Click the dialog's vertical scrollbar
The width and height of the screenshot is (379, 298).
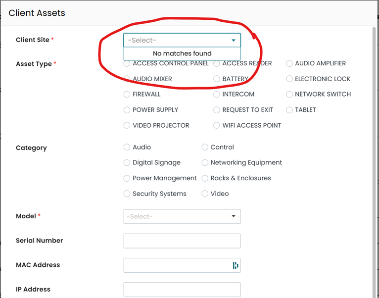click(x=374, y=149)
